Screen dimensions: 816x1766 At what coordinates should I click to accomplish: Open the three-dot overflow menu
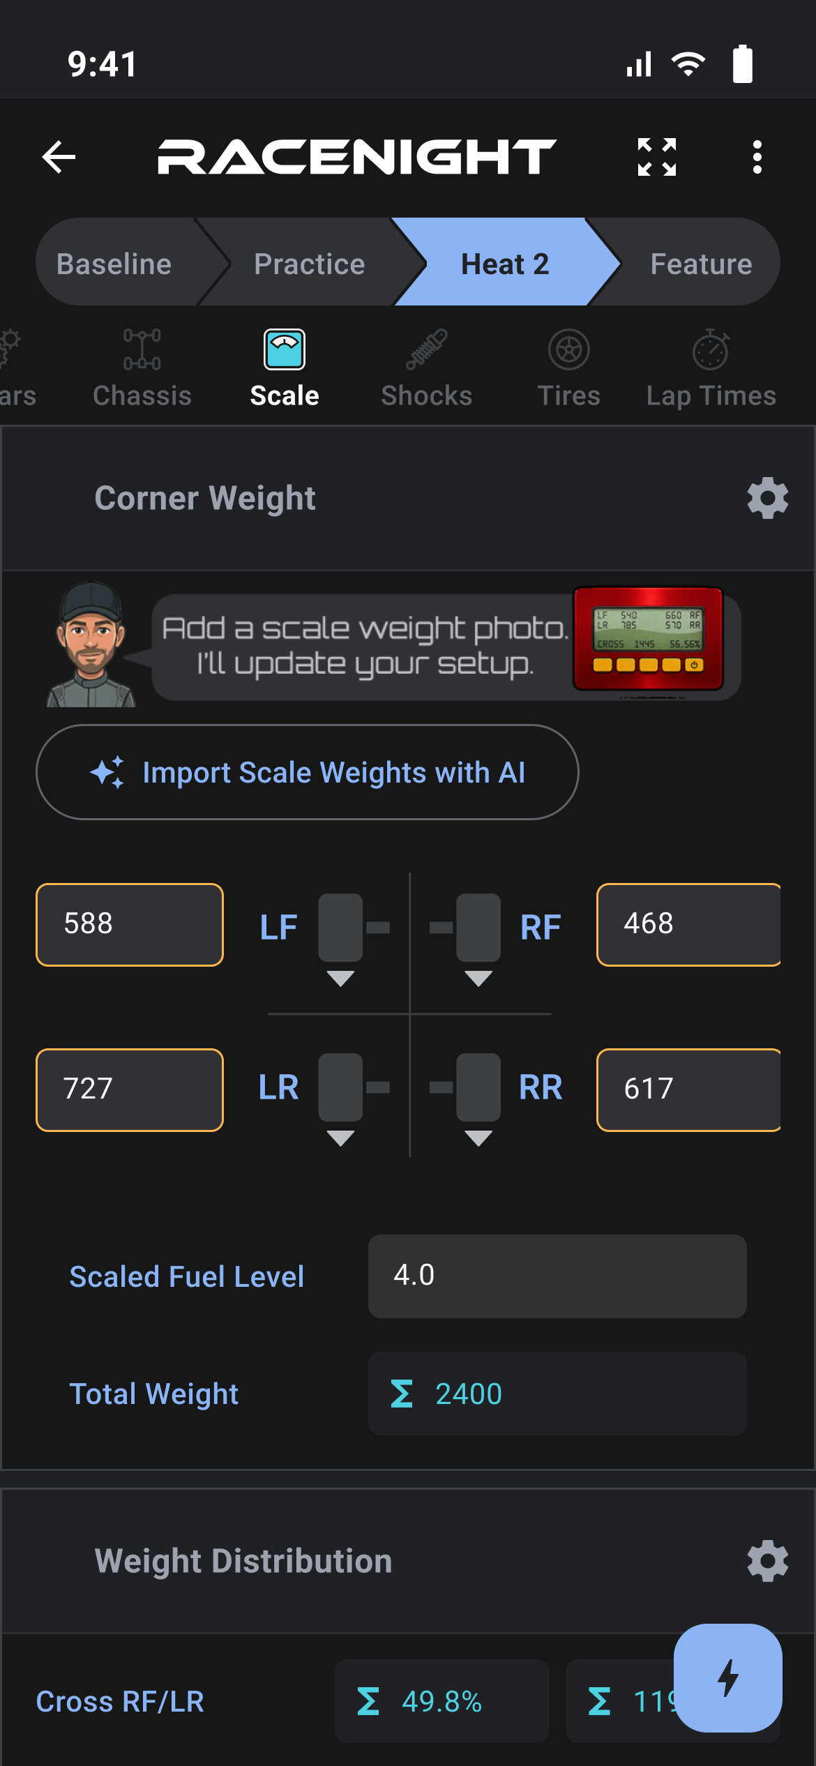click(x=757, y=157)
